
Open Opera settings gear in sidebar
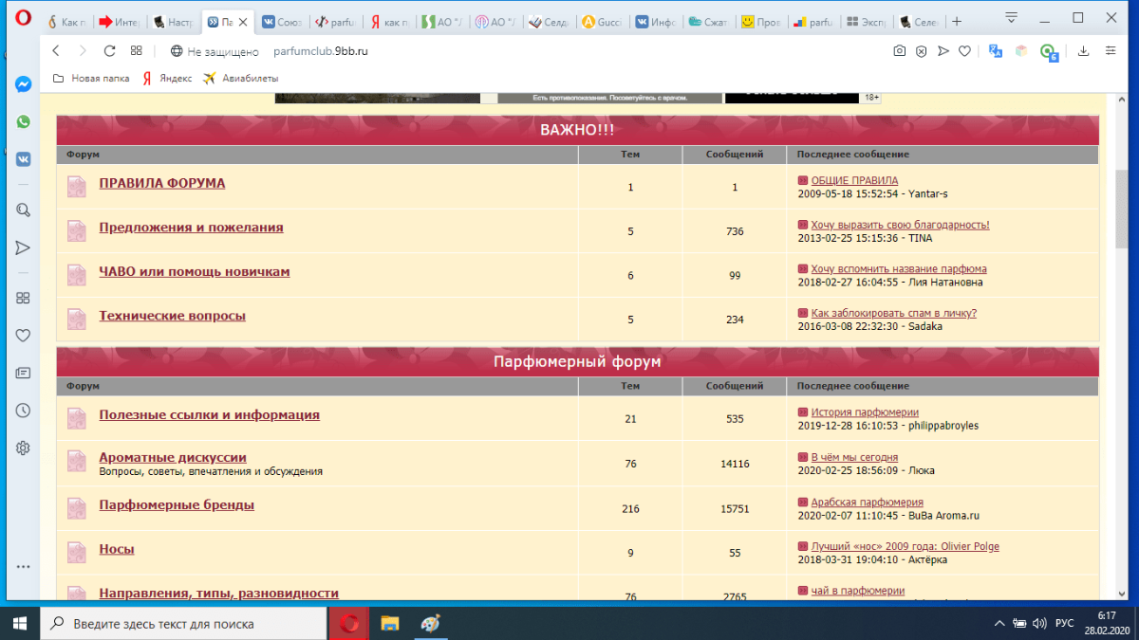point(23,448)
